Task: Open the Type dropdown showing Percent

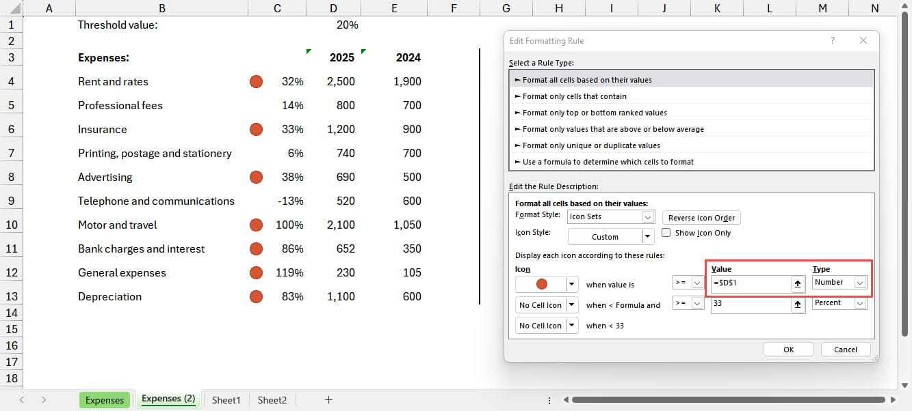Action: pyautogui.click(x=860, y=303)
